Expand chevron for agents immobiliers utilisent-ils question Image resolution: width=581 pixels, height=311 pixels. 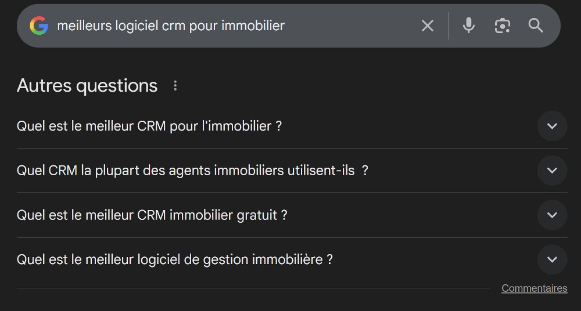(552, 171)
